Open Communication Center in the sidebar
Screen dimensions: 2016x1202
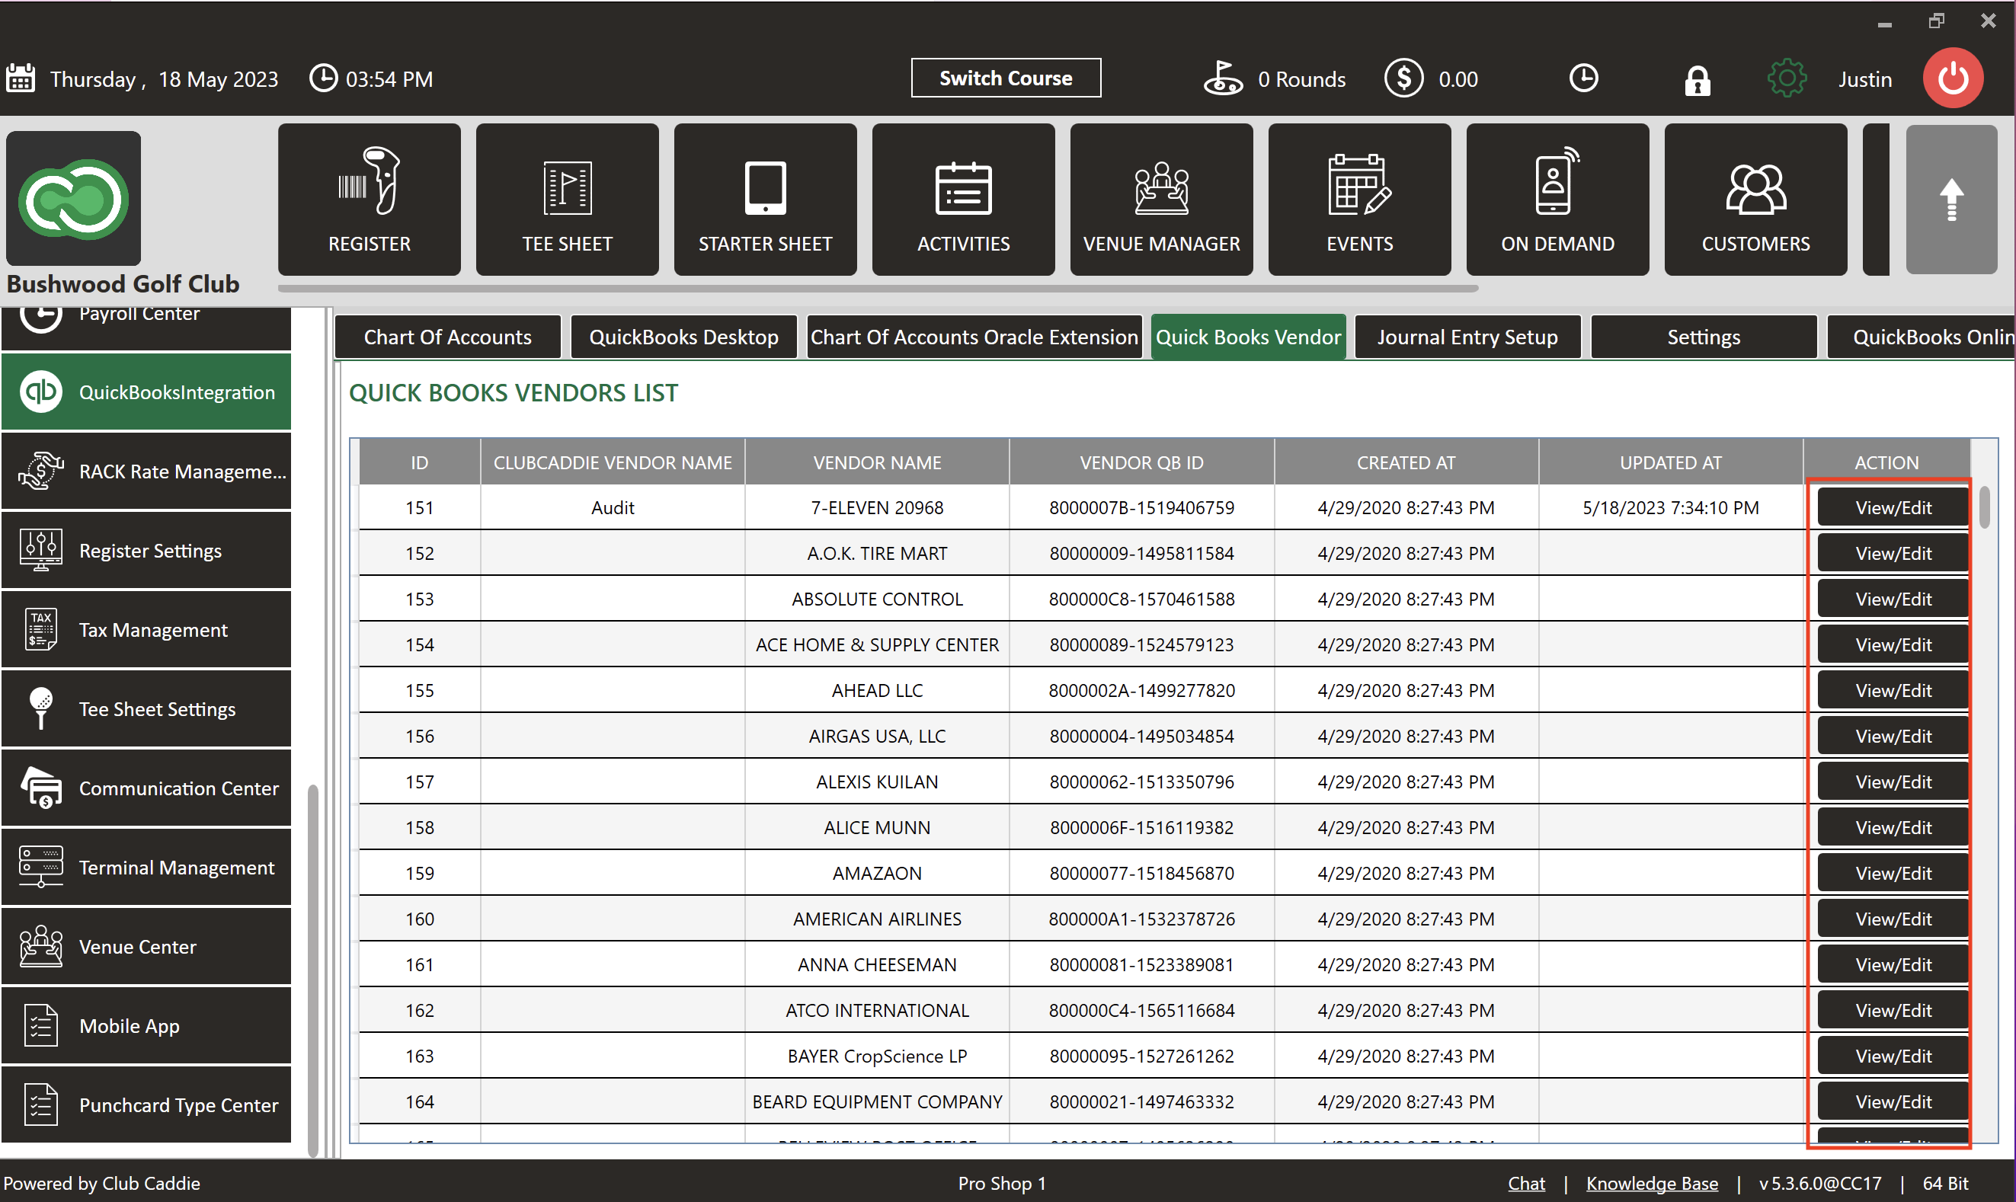pyautogui.click(x=146, y=788)
